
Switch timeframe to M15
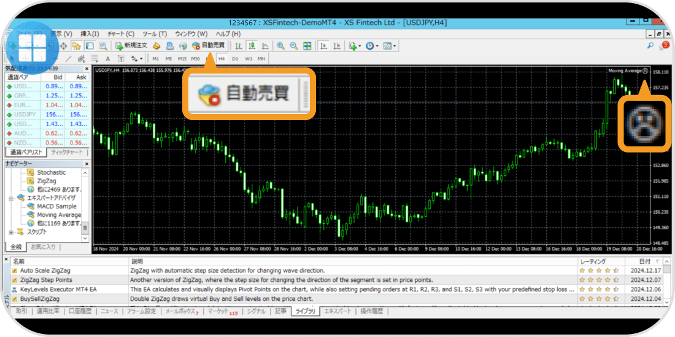182,58
